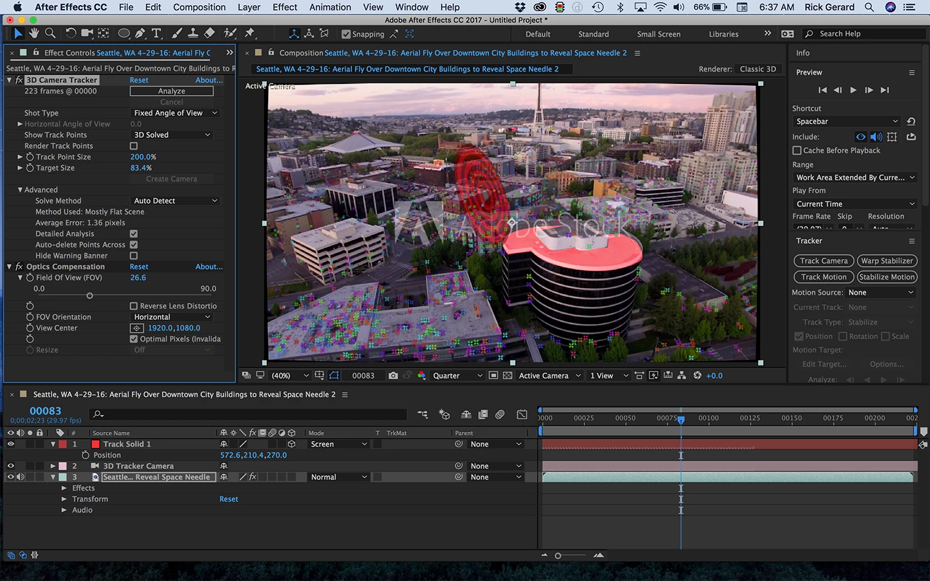Choose the Eraser tool
The image size is (930, 581).
pyautogui.click(x=209, y=34)
